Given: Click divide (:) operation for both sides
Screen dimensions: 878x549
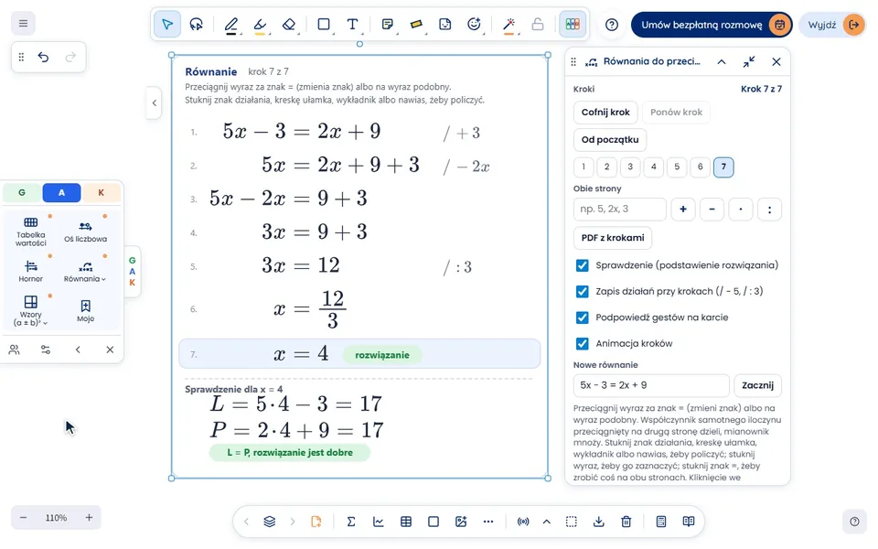Looking at the screenshot, I should pyautogui.click(x=769, y=209).
